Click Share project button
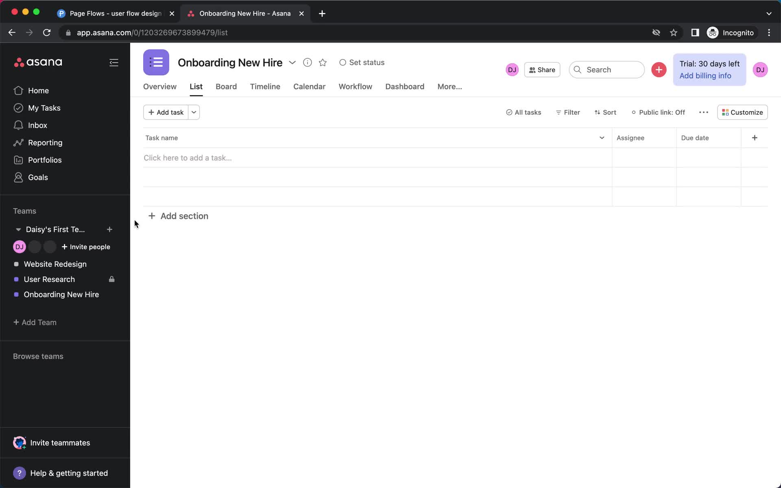The width and height of the screenshot is (781, 488). [x=542, y=69]
